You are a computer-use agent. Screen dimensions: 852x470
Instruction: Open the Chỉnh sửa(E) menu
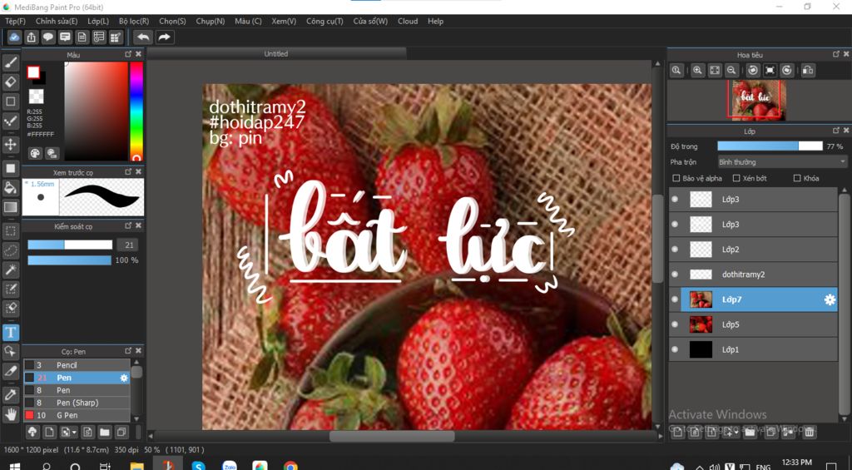tap(57, 21)
